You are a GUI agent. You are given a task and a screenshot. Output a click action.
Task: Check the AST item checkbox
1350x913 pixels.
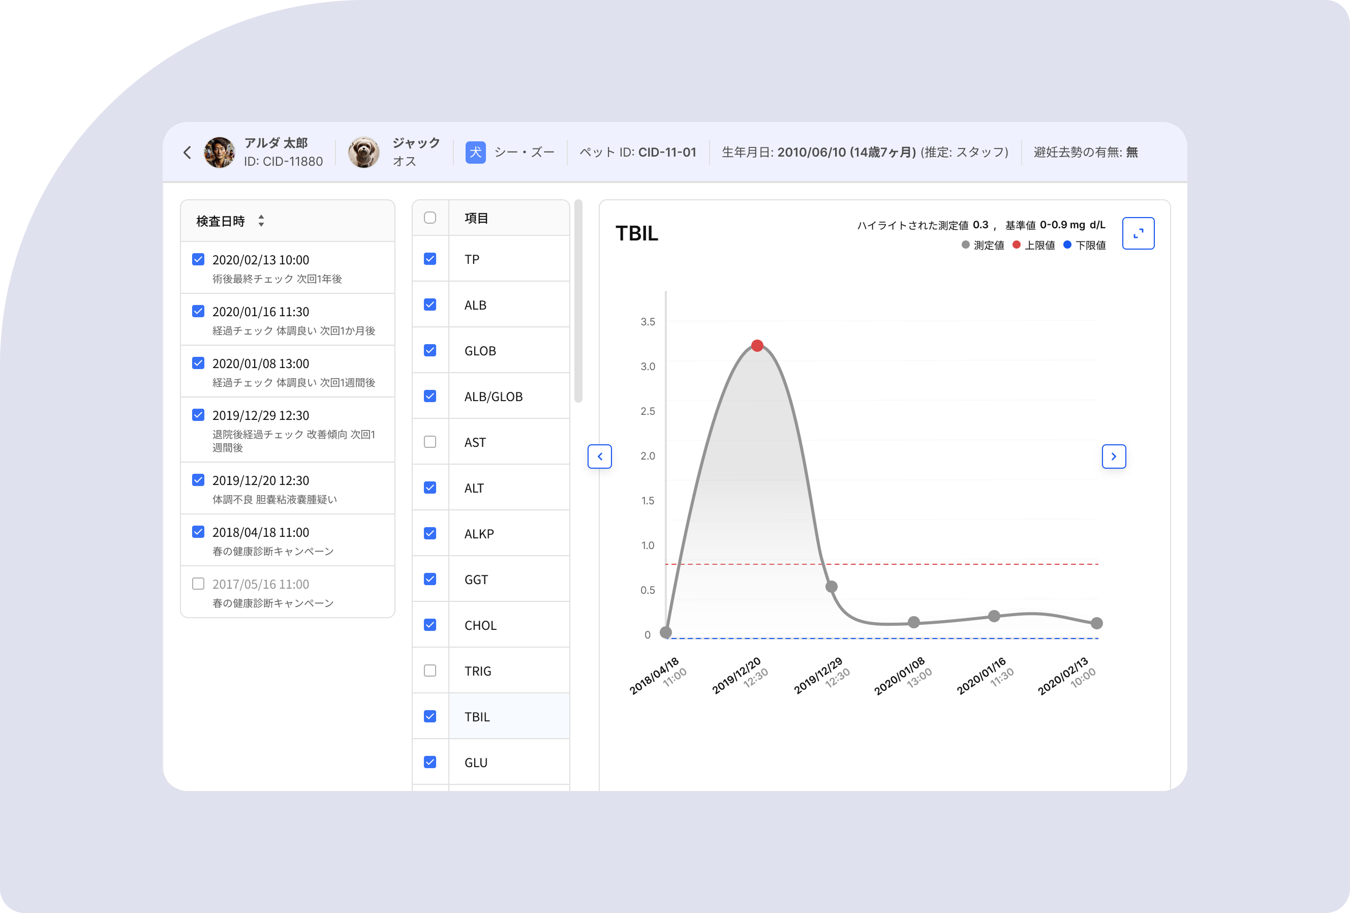[x=430, y=442]
